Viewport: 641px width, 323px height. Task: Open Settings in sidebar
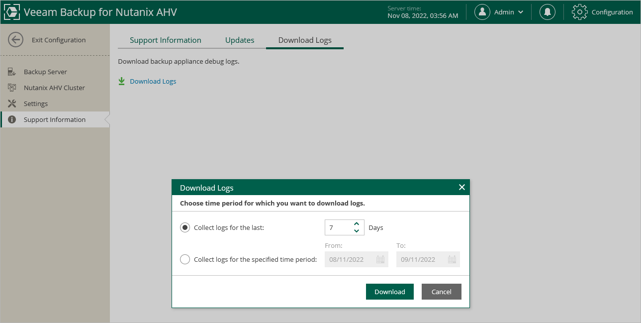[x=55, y=104]
